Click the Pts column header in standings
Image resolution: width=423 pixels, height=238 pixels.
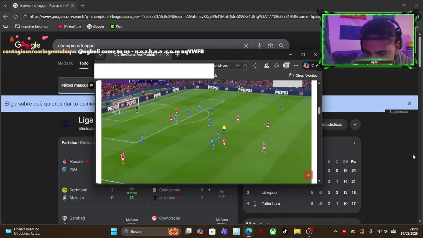click(x=354, y=161)
